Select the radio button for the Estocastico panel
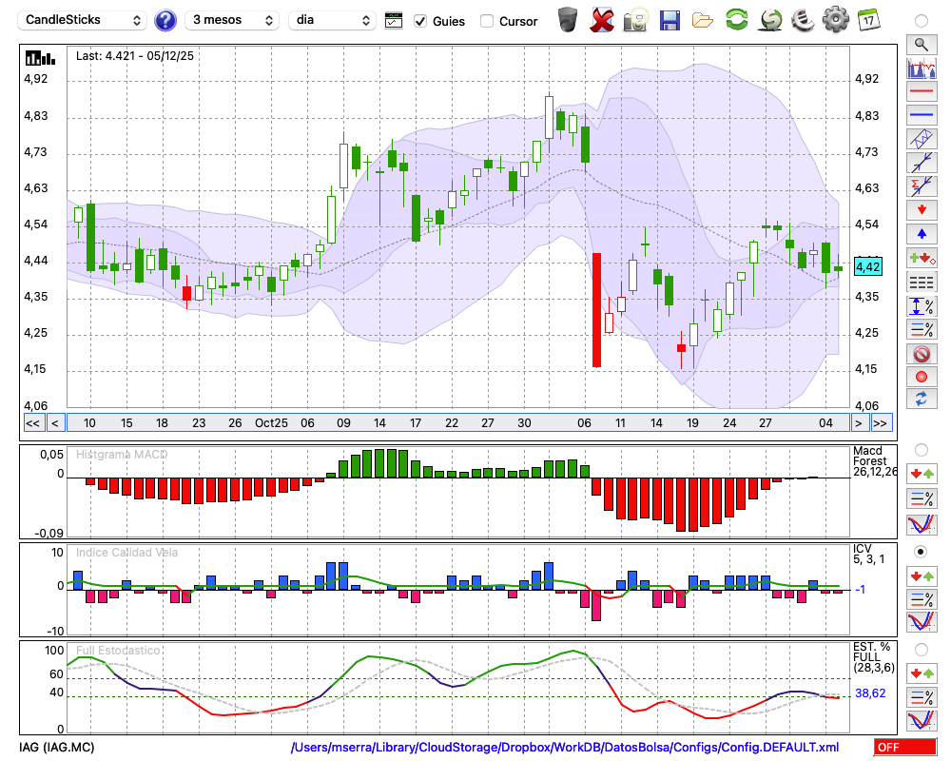 tap(922, 650)
